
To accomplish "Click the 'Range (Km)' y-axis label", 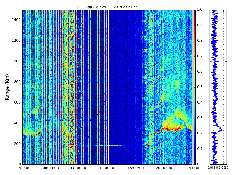I will 7,87.
